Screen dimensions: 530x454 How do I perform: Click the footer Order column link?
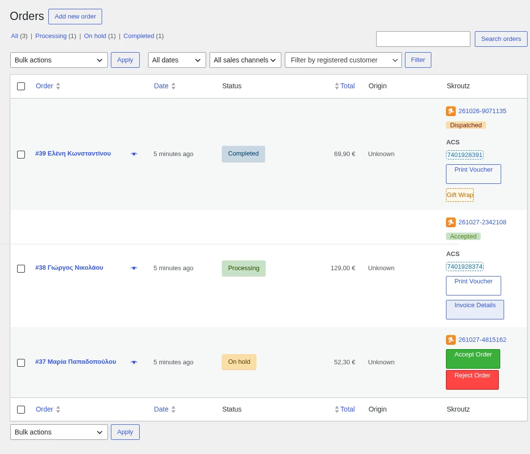[x=44, y=410]
